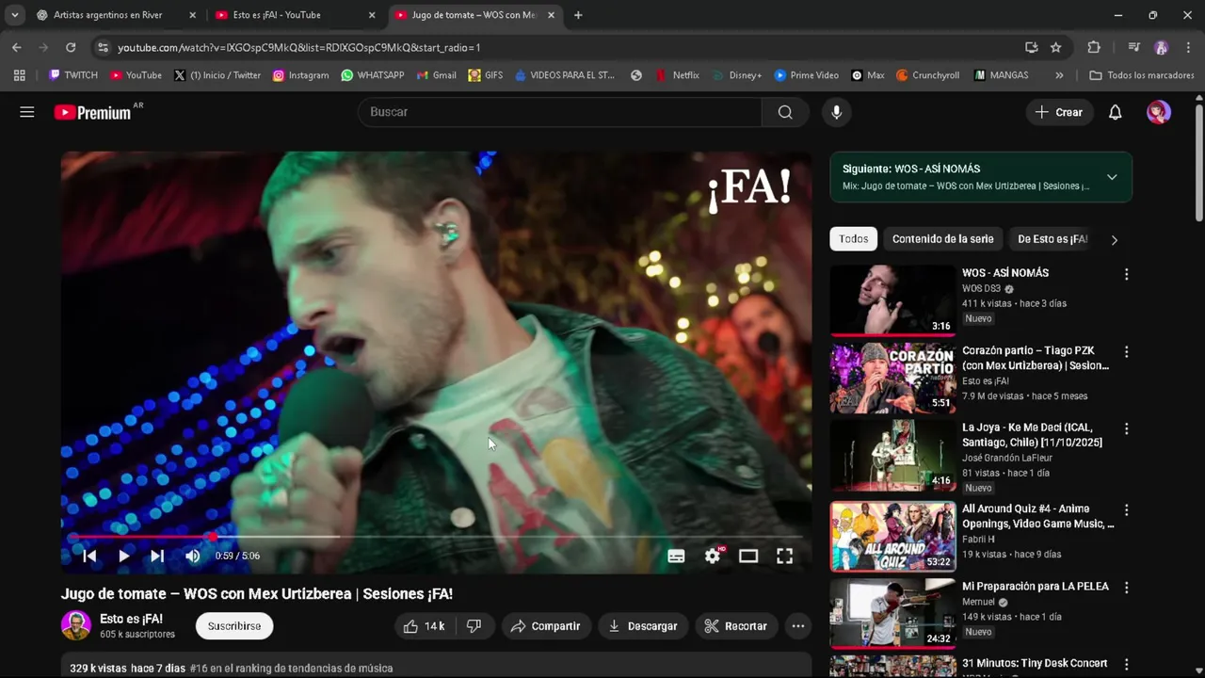This screenshot has width=1205, height=678.
Task: Dislike the video with thumbs down
Action: [474, 626]
